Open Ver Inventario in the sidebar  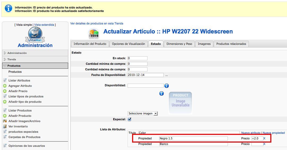click(x=18, y=126)
